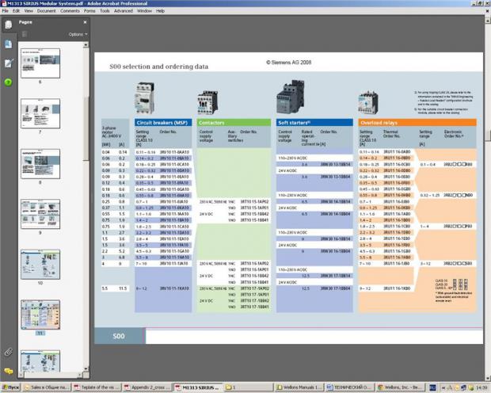Click the system tray clock
491x393 pixels.
point(482,387)
